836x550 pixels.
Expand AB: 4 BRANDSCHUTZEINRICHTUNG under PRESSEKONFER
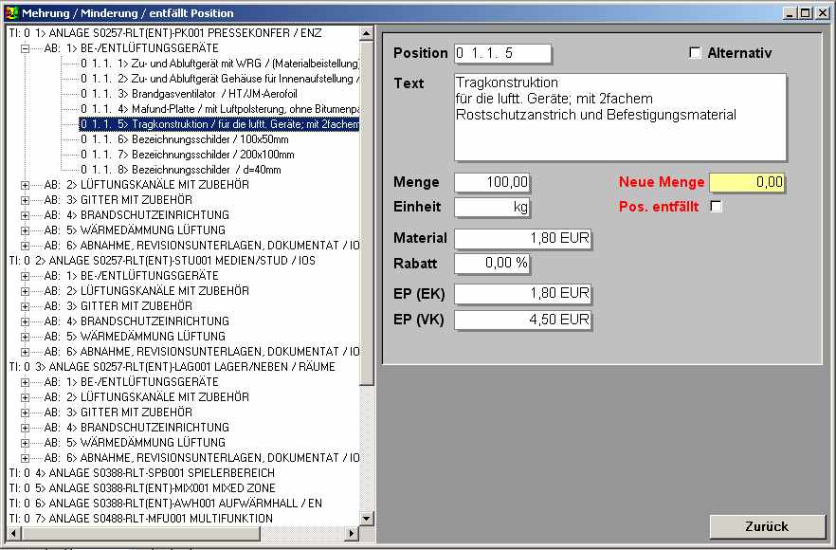tap(26, 215)
